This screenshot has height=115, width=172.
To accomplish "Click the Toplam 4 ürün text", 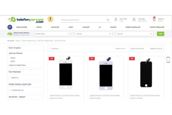I will (x=120, y=49).
